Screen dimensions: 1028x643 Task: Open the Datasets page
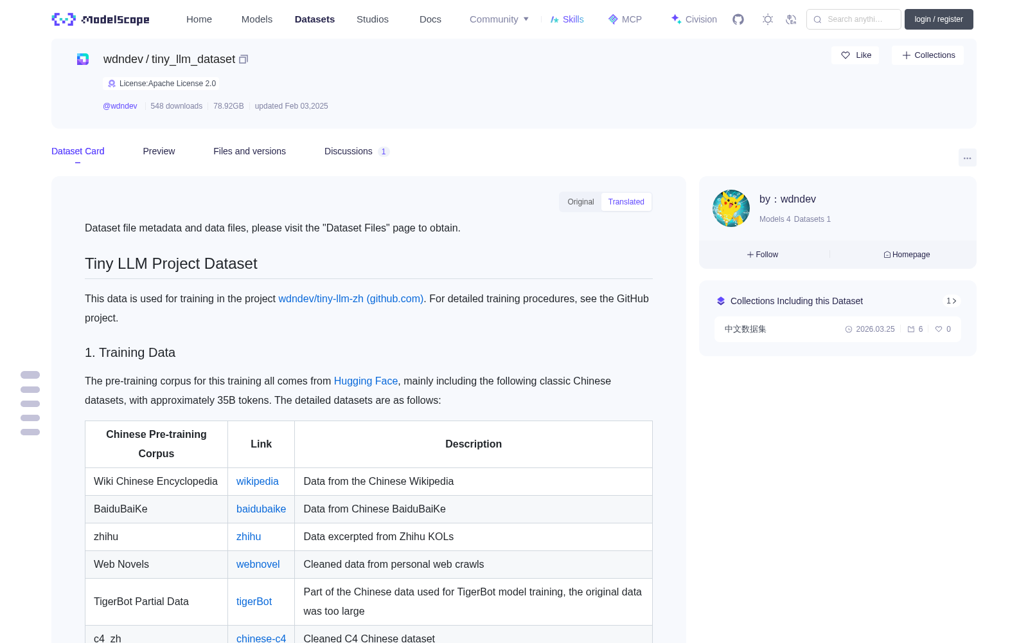coord(315,19)
